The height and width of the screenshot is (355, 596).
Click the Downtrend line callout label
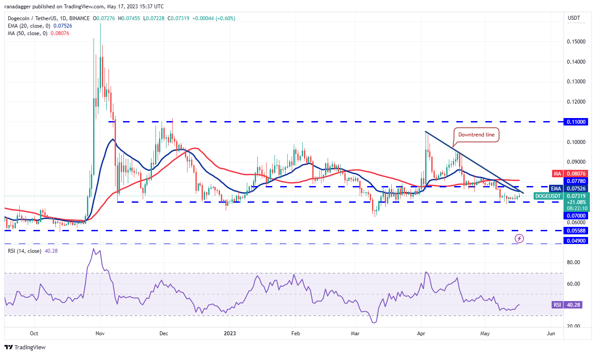point(476,135)
